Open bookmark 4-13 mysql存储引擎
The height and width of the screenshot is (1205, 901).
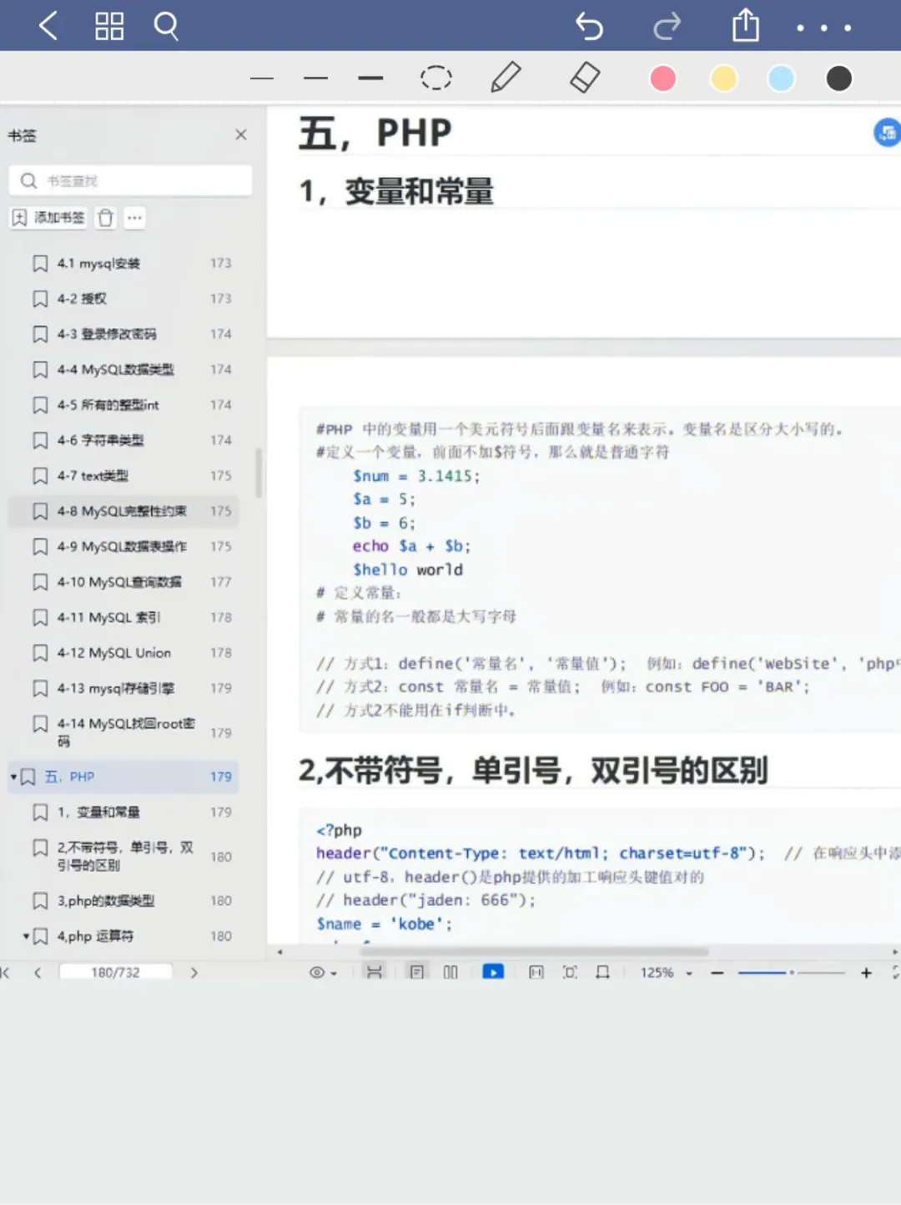click(x=123, y=688)
